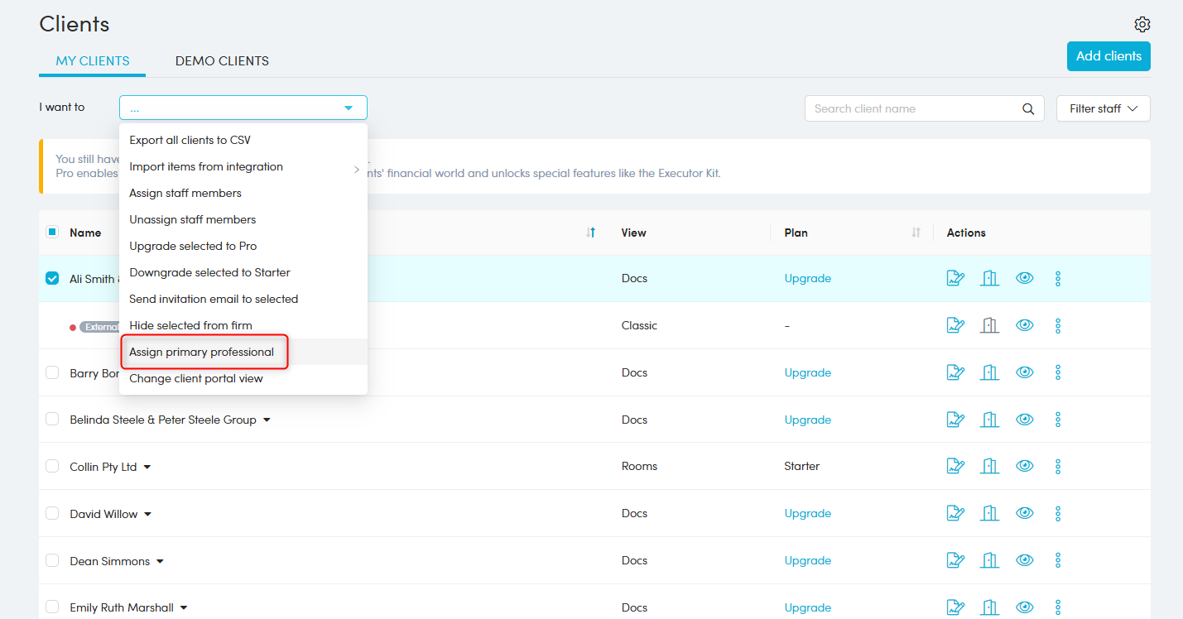Click three-dot menu for Ali Smith row
This screenshot has height=619, width=1183.
(x=1058, y=279)
